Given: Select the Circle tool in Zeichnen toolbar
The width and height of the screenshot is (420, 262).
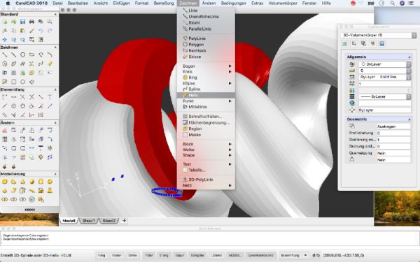Looking at the screenshot, I should pyautogui.click(x=22, y=54).
